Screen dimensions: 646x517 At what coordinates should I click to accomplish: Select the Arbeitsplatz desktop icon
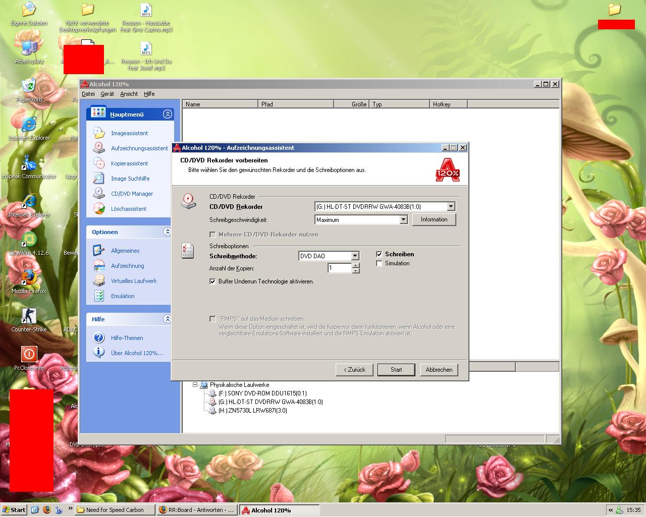[x=29, y=48]
